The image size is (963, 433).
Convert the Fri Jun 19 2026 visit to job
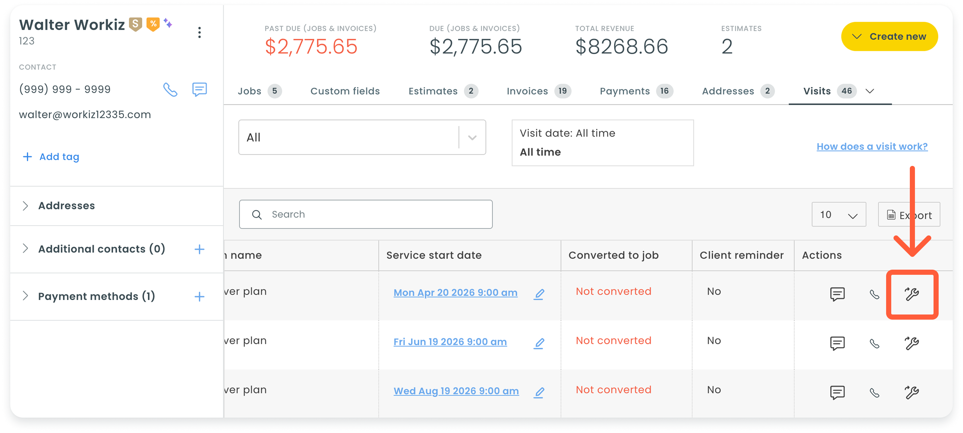[x=912, y=343]
